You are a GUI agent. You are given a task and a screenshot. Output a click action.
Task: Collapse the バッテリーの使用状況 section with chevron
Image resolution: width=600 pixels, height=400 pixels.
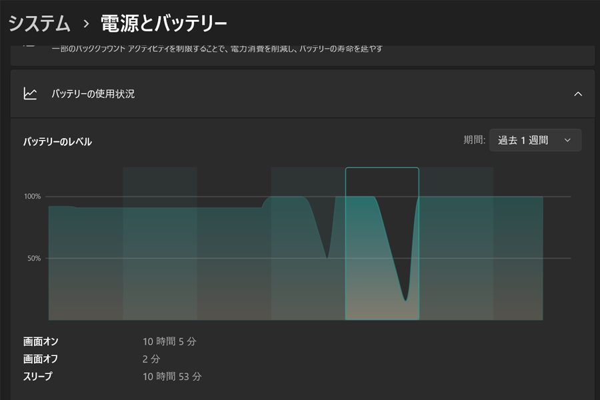click(578, 94)
